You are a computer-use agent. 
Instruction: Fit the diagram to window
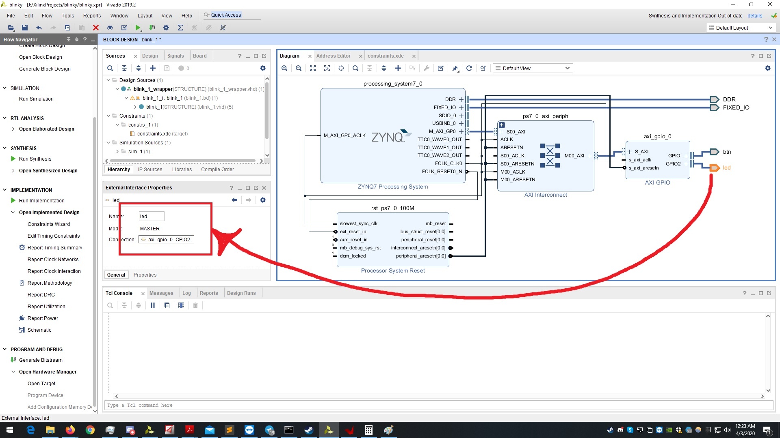coord(313,68)
